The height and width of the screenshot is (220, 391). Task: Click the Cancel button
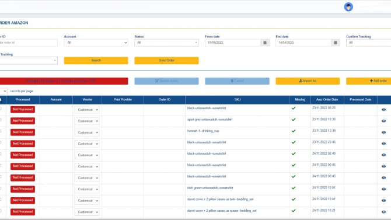[237, 81]
